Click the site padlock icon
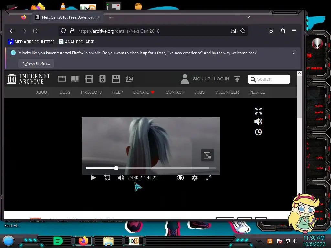 72,31
